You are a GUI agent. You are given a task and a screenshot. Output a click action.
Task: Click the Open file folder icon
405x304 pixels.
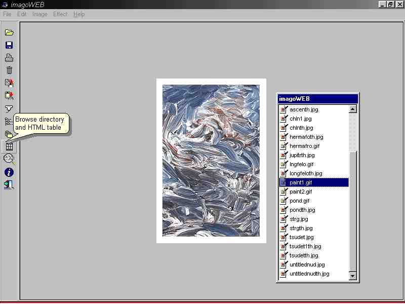click(x=9, y=32)
